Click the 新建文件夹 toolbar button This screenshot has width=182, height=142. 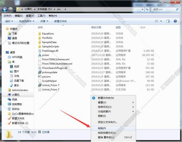[60, 21]
